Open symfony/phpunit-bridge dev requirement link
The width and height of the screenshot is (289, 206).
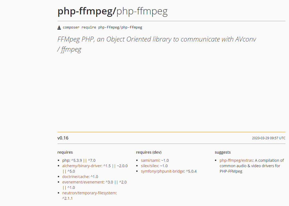pyautogui.click(x=162, y=171)
